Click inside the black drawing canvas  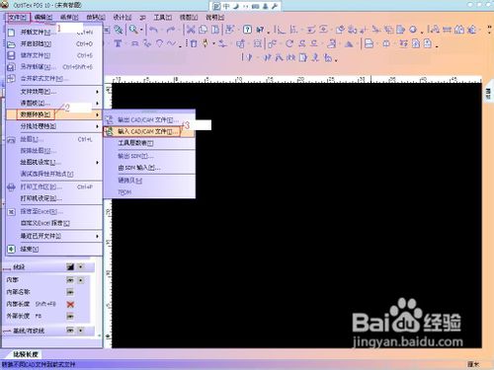pyautogui.click(x=296, y=215)
